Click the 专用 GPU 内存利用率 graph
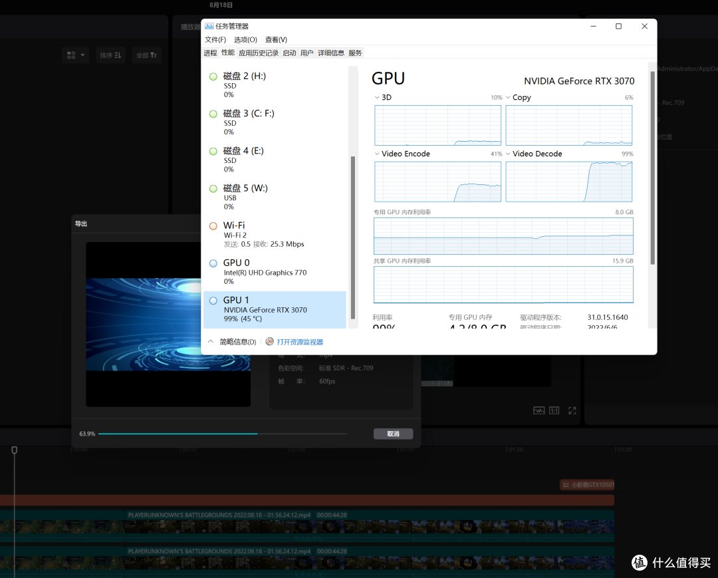The image size is (718, 578). (x=503, y=236)
